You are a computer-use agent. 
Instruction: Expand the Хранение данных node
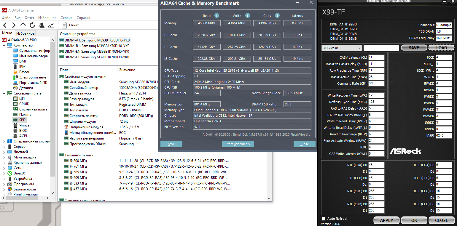pyautogui.click(x=4, y=163)
